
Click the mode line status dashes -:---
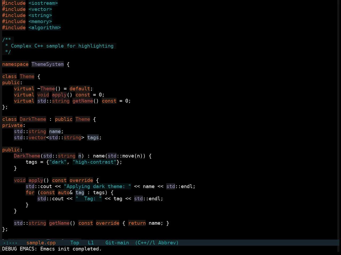pyautogui.click(x=10, y=243)
